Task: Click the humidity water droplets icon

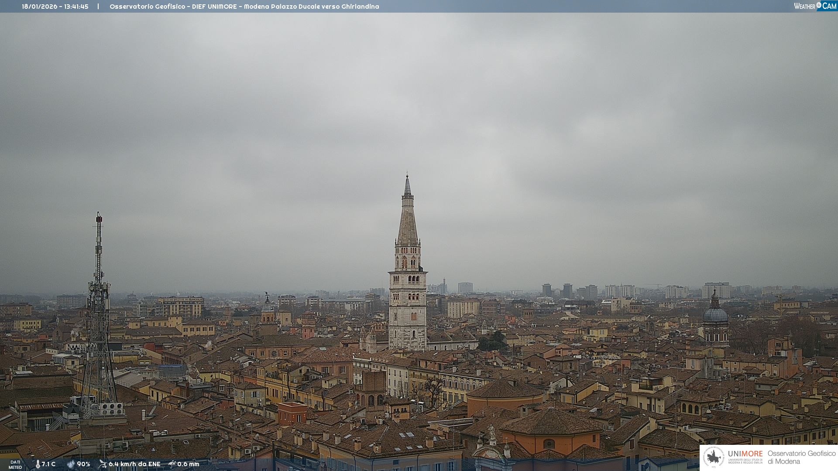Action: click(71, 464)
